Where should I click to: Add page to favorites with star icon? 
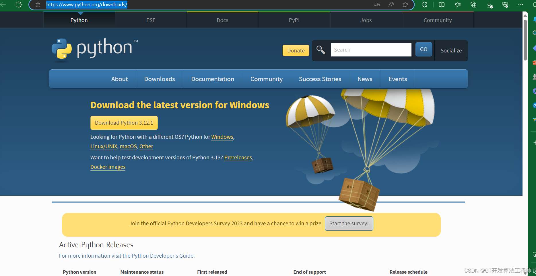click(x=405, y=5)
